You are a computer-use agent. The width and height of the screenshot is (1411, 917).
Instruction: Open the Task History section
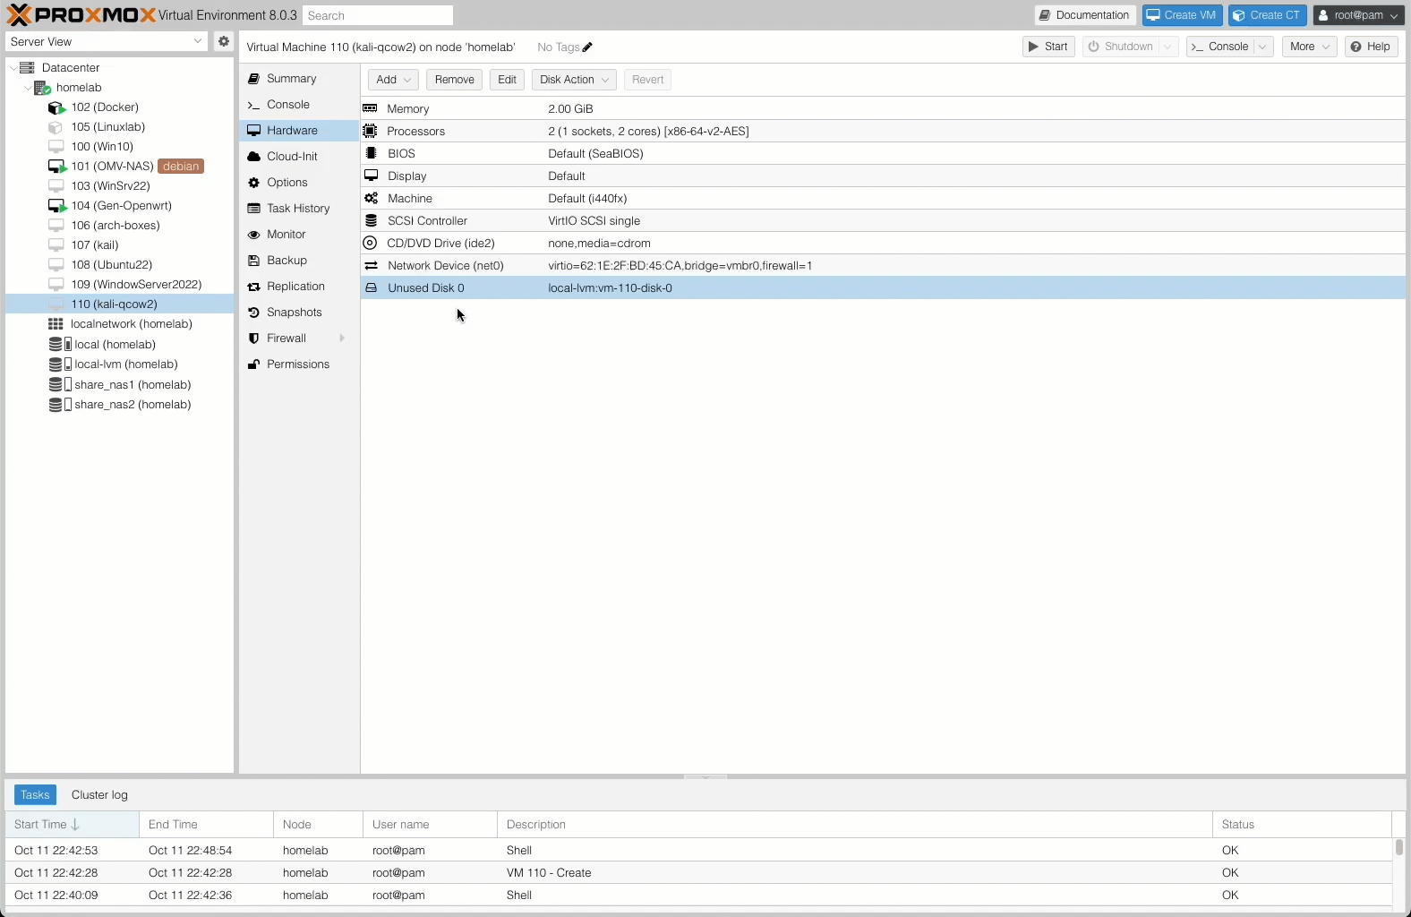[299, 209]
